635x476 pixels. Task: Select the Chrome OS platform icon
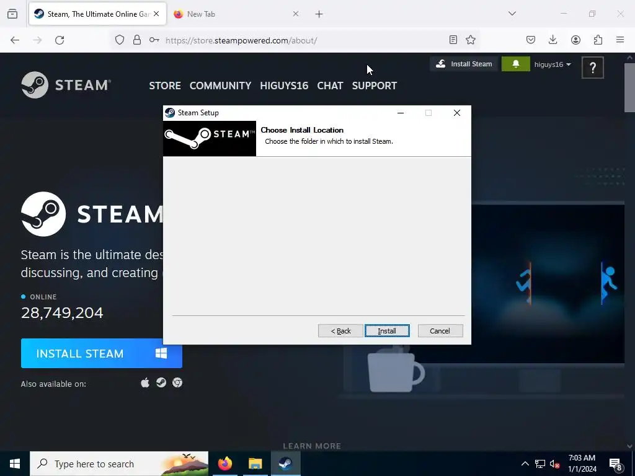pos(177,382)
